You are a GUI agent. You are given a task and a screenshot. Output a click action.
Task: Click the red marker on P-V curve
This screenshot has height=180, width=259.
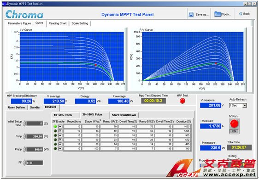click(x=216, y=63)
